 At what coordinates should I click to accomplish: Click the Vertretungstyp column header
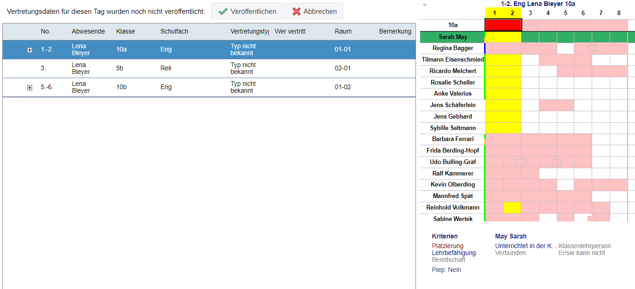pyautogui.click(x=249, y=31)
